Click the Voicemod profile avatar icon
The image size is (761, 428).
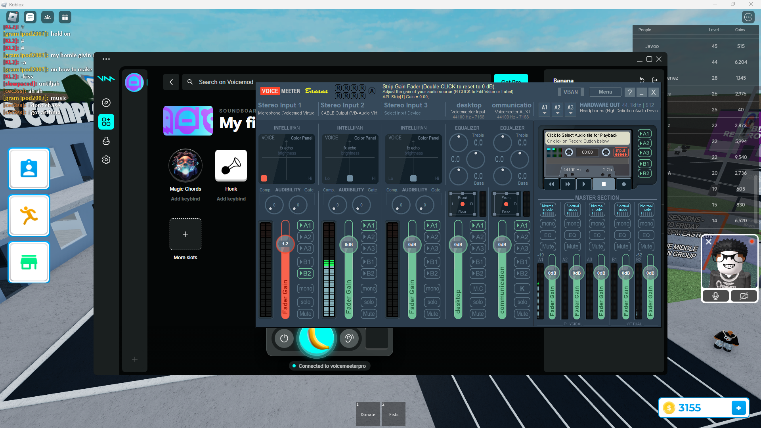[134, 82]
